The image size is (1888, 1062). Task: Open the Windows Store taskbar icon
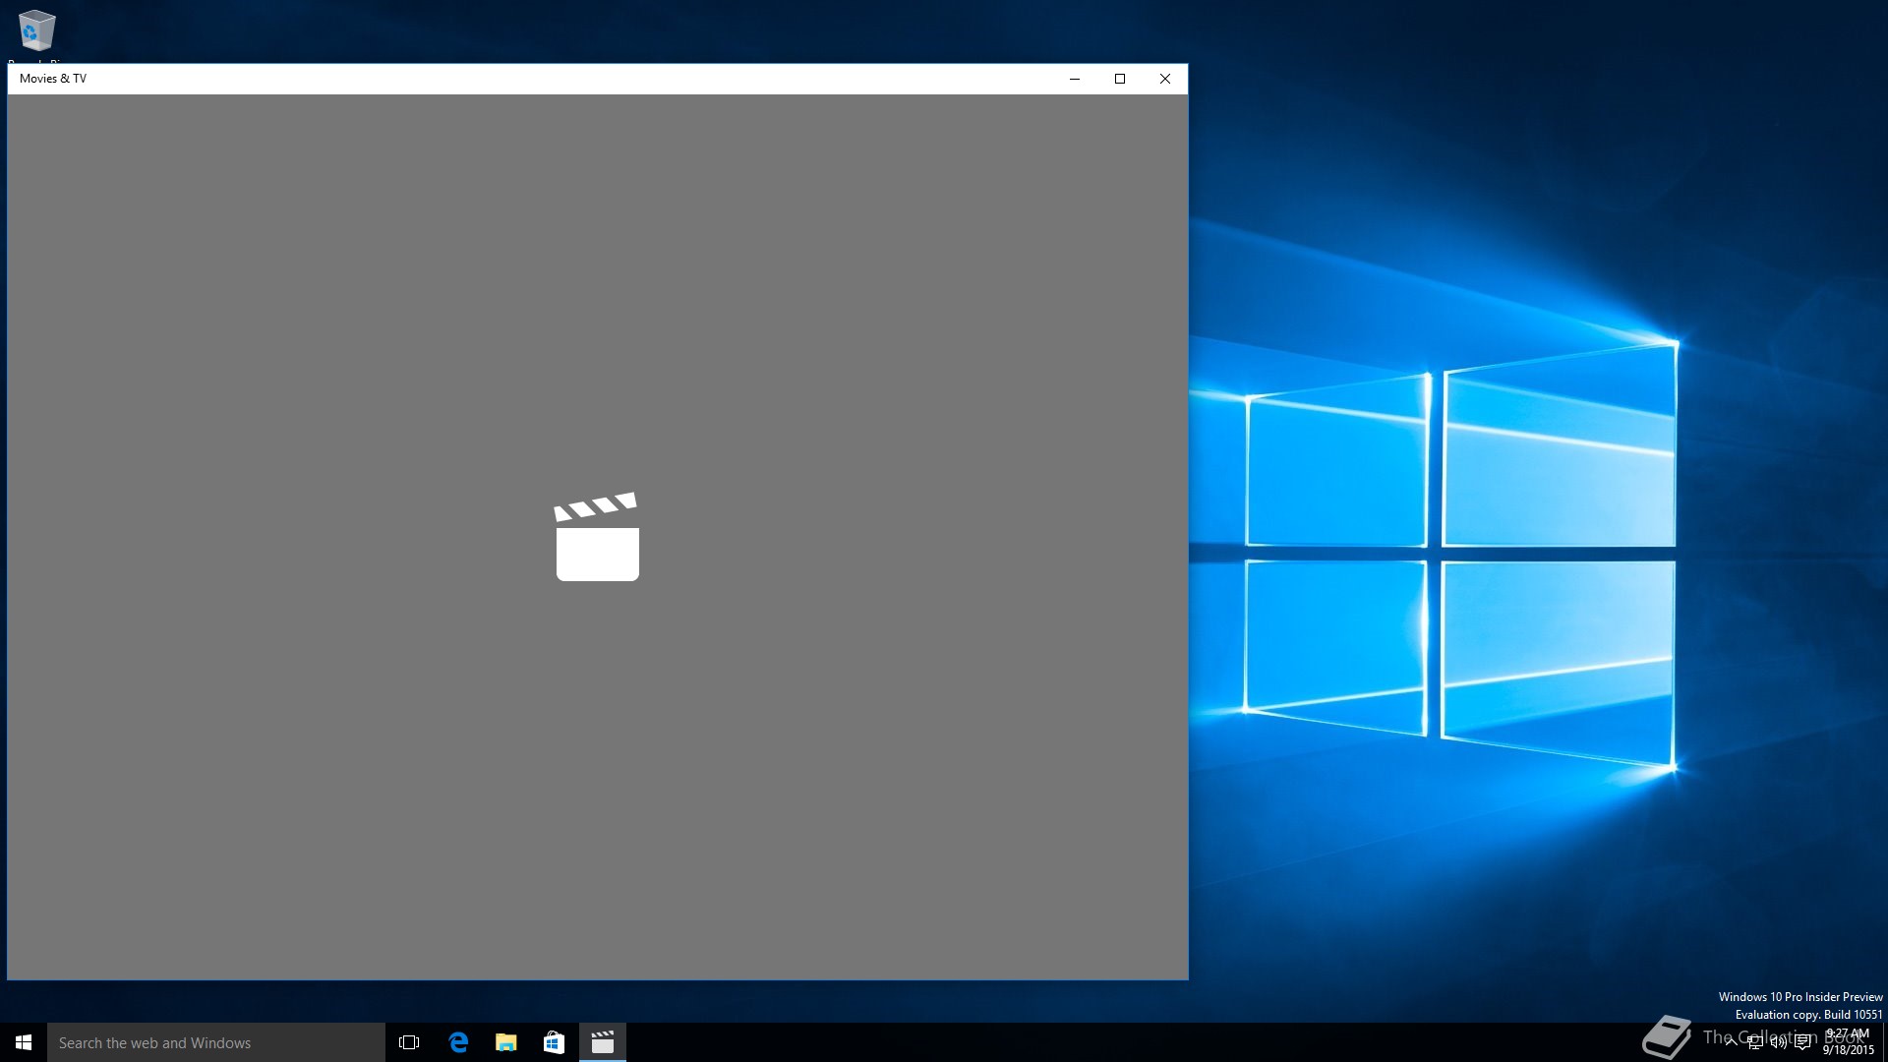(x=554, y=1042)
